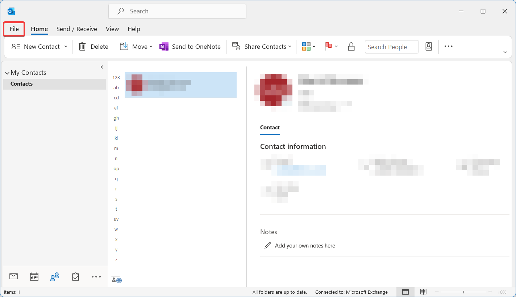
Task: Jump to kl in contact index
Action: (116, 138)
